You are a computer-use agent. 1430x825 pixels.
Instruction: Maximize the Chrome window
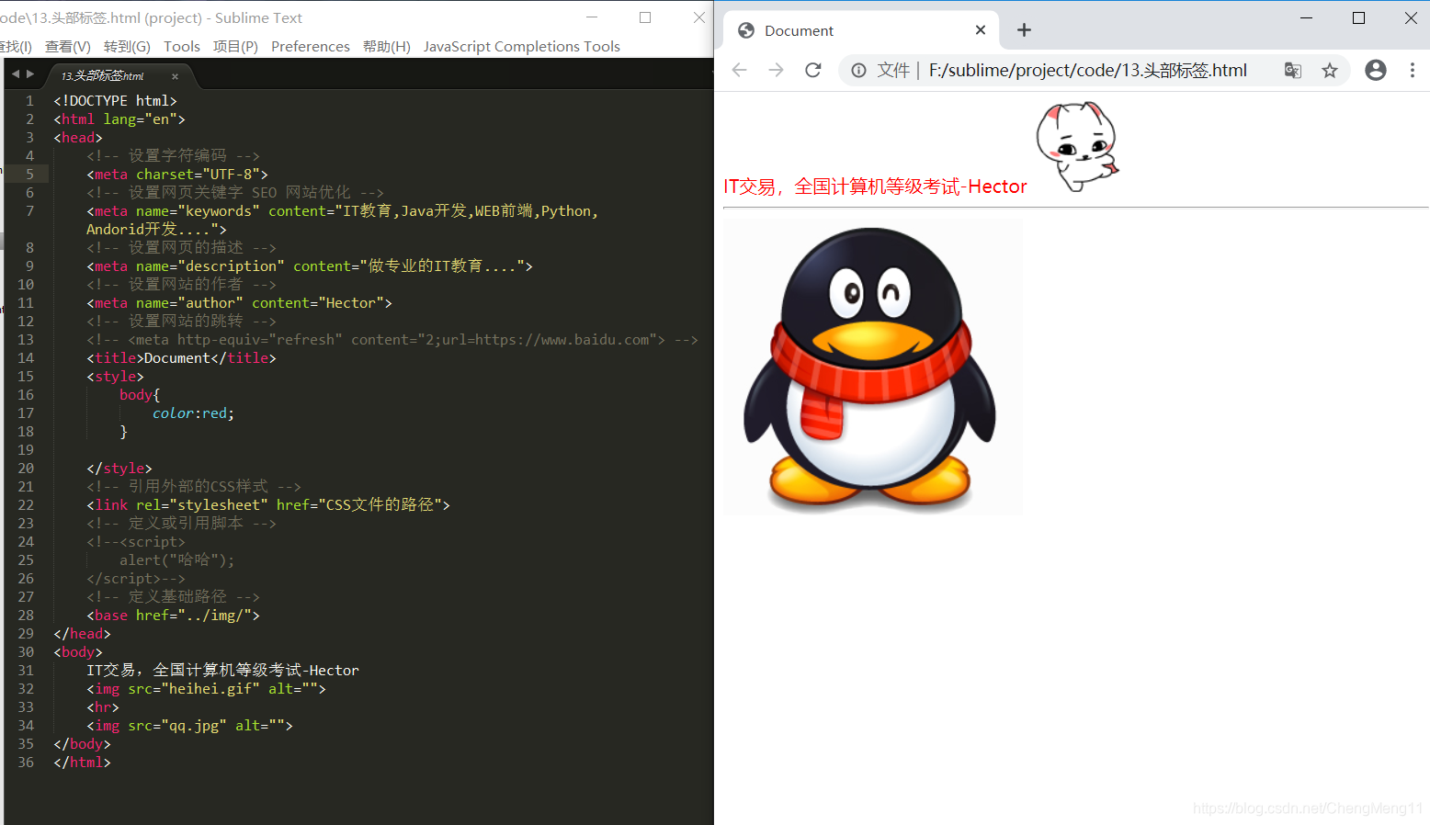point(1358,17)
